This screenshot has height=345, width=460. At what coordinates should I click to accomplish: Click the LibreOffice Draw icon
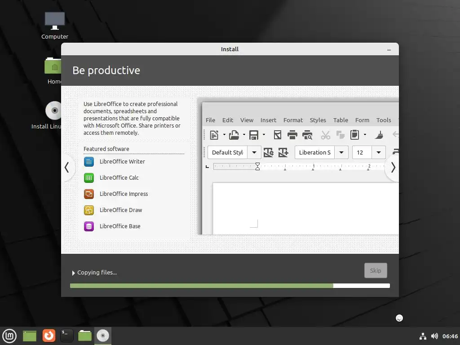(x=89, y=210)
